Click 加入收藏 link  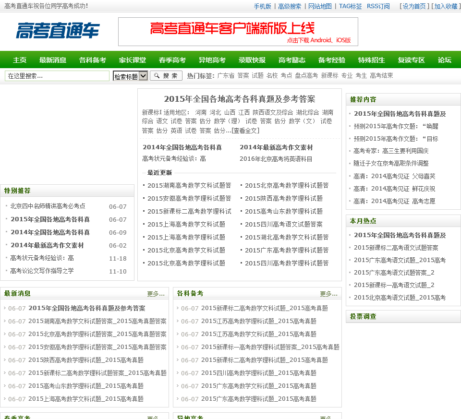446,6
